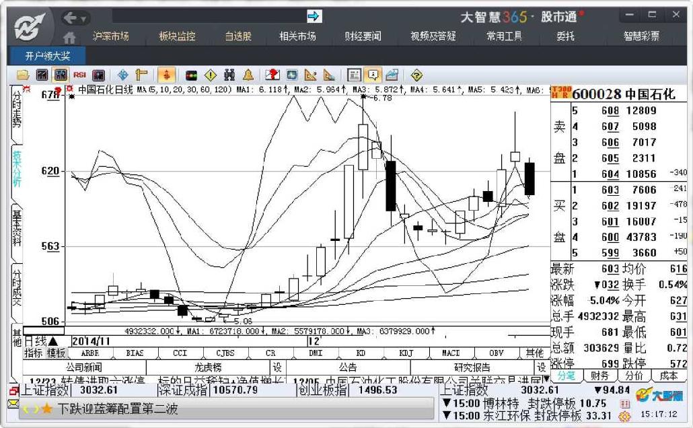Switch to the 模板 tab
This screenshot has width=693, height=428.
[x=56, y=353]
